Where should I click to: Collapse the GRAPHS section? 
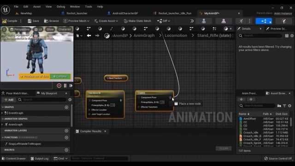tap(3, 107)
